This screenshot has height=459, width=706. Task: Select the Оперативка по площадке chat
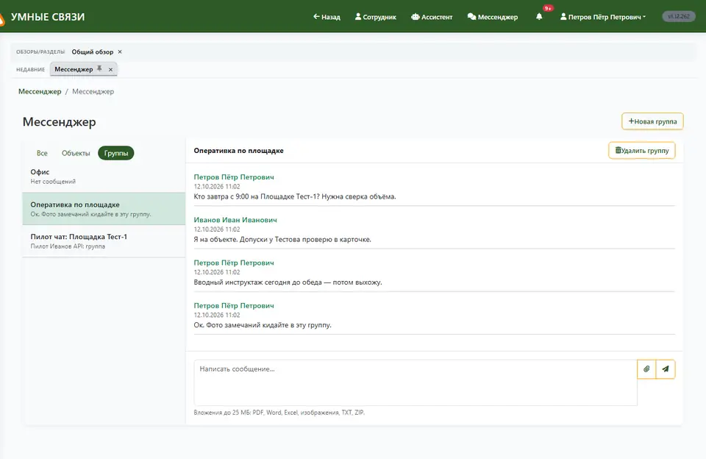[104, 209]
